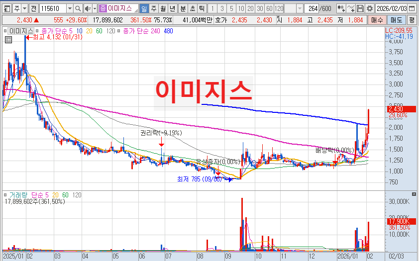
Task: Open stock search with the magnifier icon
Action: coord(78,9)
